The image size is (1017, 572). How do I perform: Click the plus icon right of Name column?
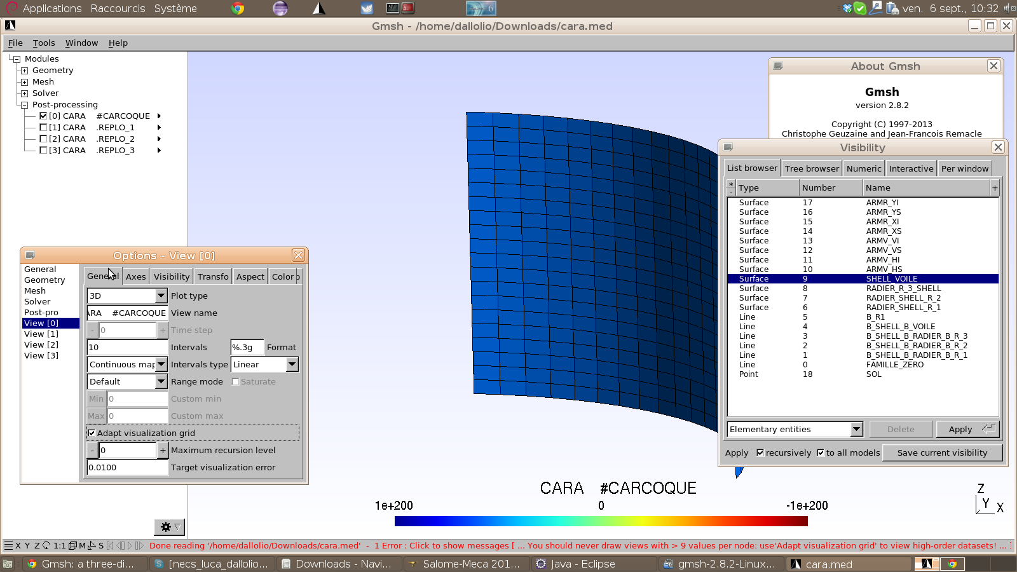click(x=995, y=187)
